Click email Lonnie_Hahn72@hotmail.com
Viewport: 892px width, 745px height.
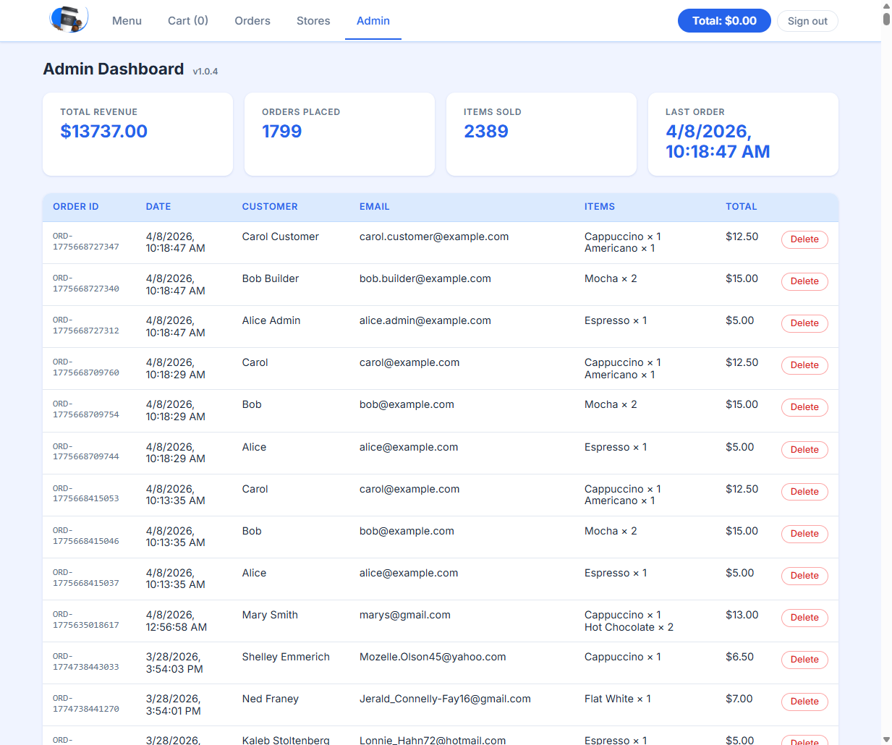[x=433, y=740]
